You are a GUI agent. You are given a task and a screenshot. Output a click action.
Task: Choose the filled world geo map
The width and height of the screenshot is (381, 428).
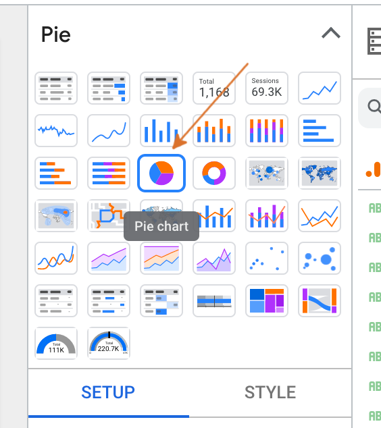pyautogui.click(x=320, y=173)
